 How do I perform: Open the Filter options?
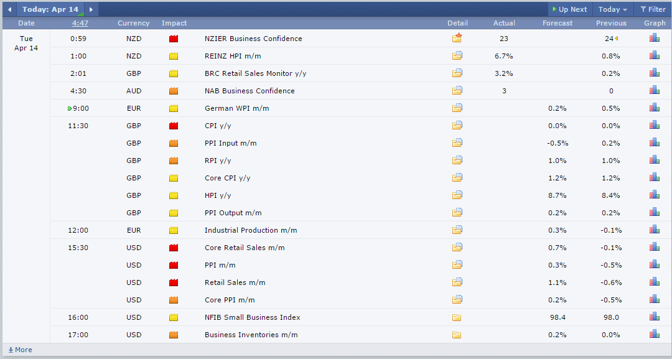click(653, 9)
